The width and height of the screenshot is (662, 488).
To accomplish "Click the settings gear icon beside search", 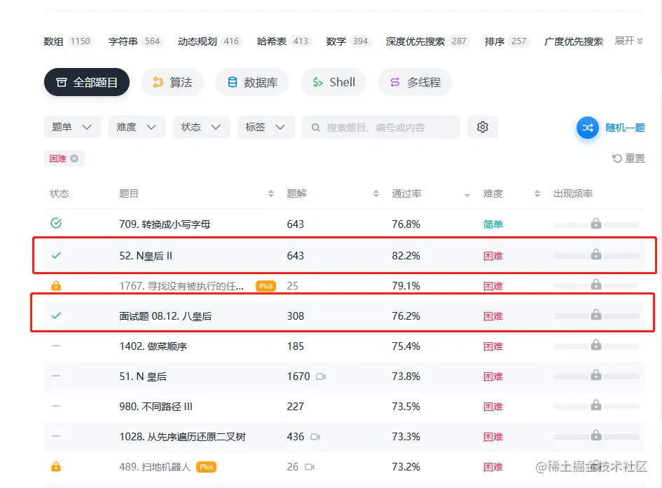I will click(x=483, y=127).
